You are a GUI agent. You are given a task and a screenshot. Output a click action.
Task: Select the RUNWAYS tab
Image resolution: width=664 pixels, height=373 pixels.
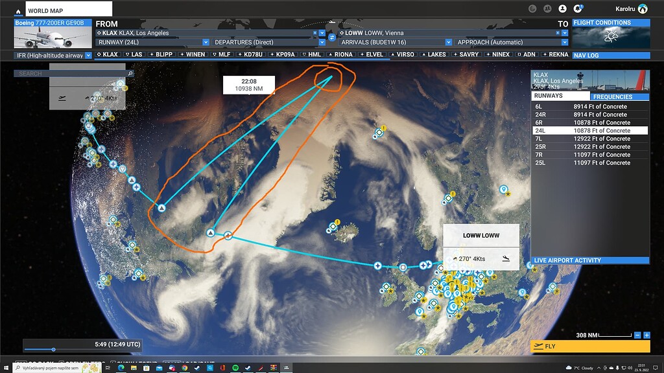[x=560, y=95]
